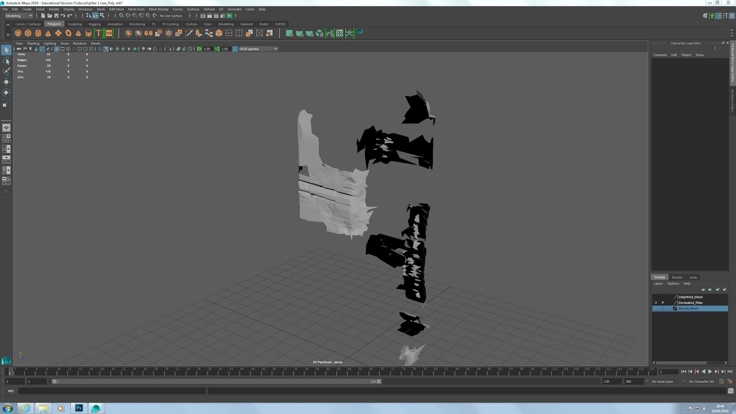Open the sRGB gamma view transform dropdown
The height and width of the screenshot is (414, 736).
coord(275,49)
